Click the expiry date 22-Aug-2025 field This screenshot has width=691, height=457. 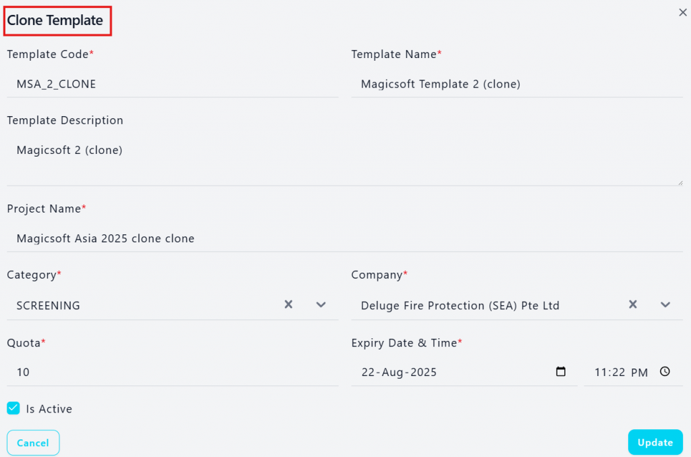coord(464,373)
